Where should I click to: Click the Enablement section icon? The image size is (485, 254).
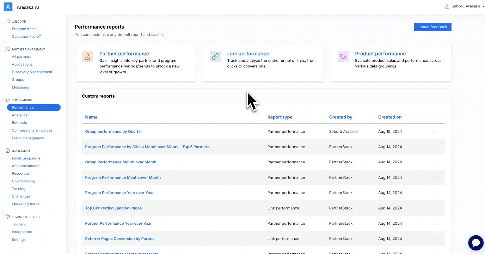(8, 151)
